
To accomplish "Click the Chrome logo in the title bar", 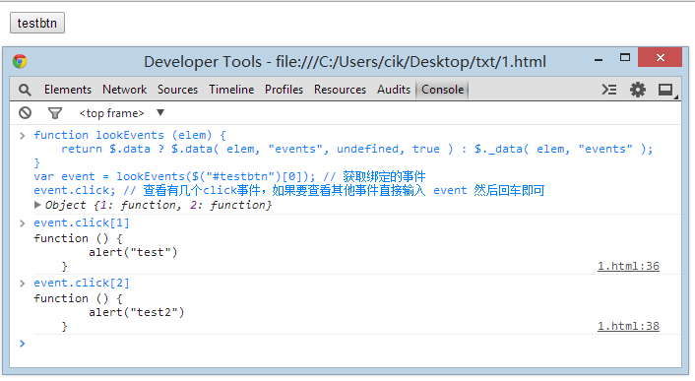I will (20, 61).
